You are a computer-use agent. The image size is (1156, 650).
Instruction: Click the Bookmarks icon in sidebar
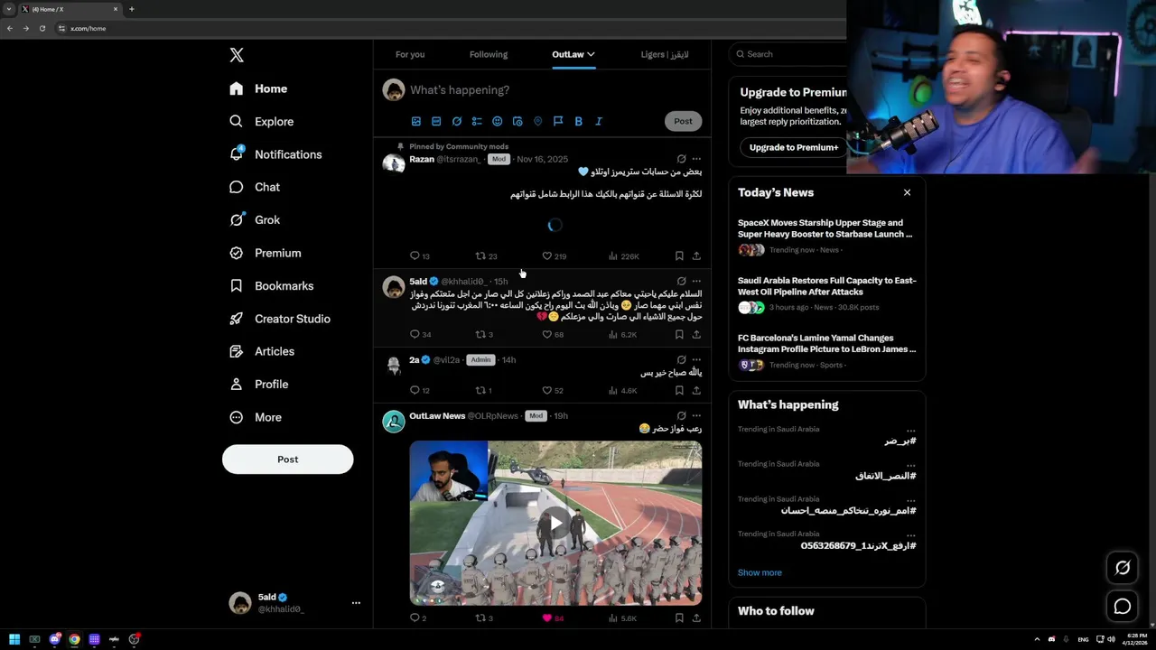[237, 285]
